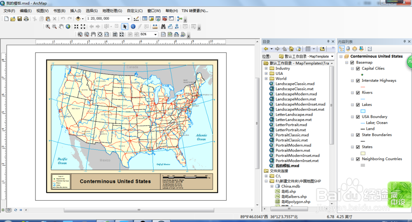Click the layout Pan hand icon
Image resolution: width=412 pixels, height=222 pixels.
click(93, 35)
